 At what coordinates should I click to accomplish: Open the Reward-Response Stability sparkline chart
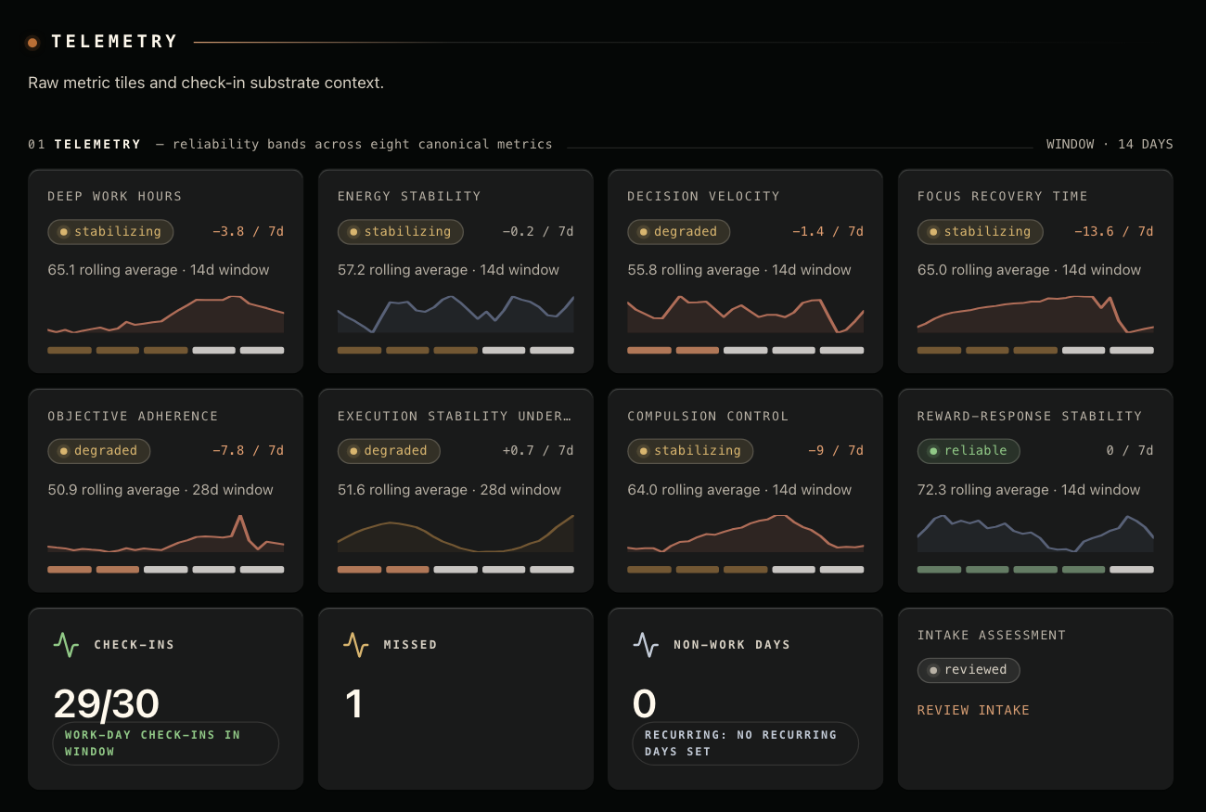click(1035, 534)
